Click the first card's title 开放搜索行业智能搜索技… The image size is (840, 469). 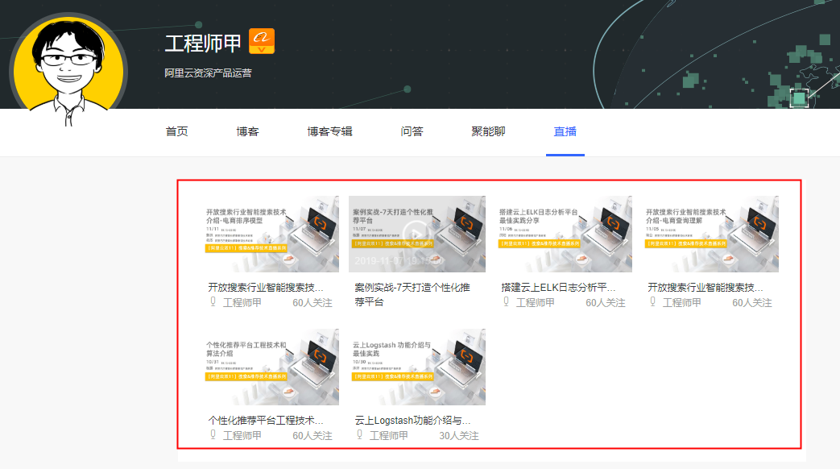click(x=266, y=288)
